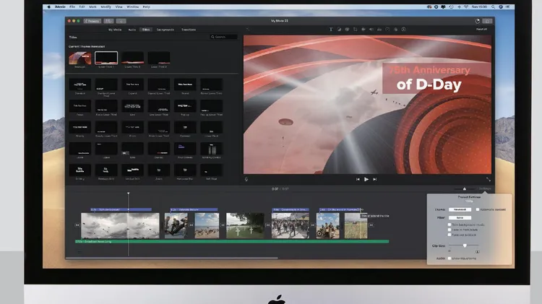
Task: Click transition icon between parade and motorcycle clips
Action: pyautogui.click(x=313, y=225)
